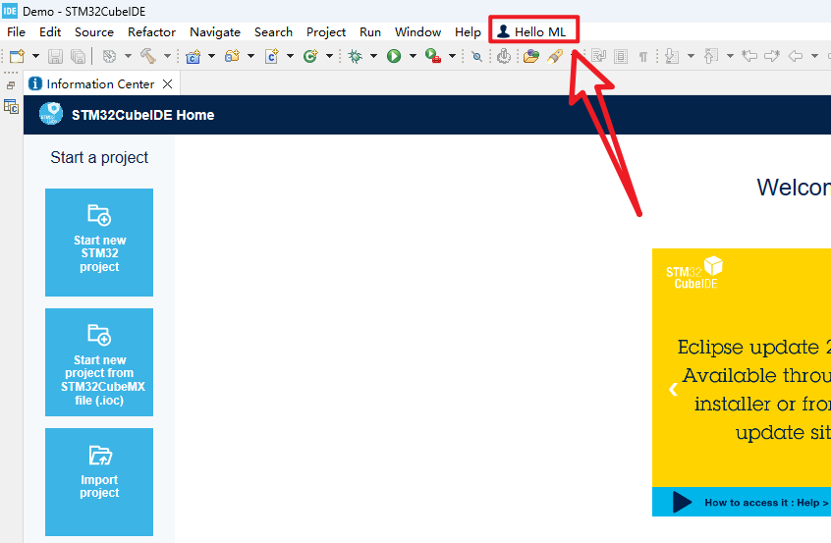This screenshot has width=831, height=543.
Task: Open the Source menu
Action: (x=93, y=31)
